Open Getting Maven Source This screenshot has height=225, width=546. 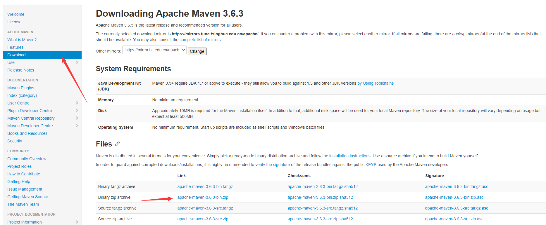[28, 197]
